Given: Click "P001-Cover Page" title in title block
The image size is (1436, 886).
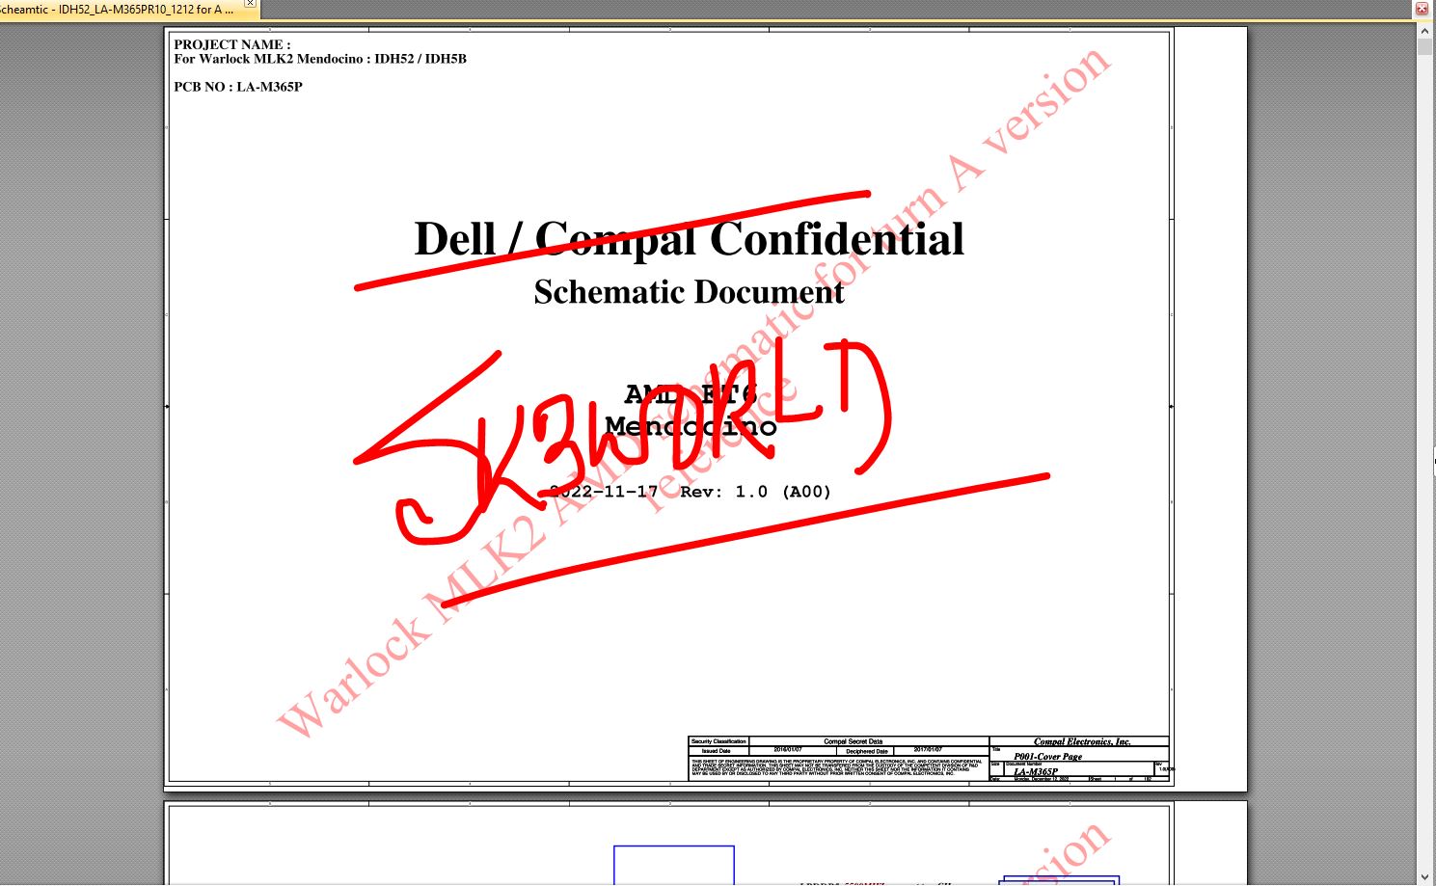Looking at the screenshot, I should point(1047,757).
